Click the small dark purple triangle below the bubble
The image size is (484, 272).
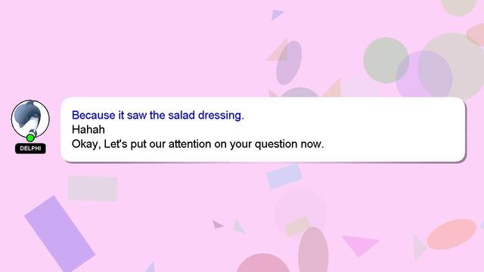(x=218, y=224)
